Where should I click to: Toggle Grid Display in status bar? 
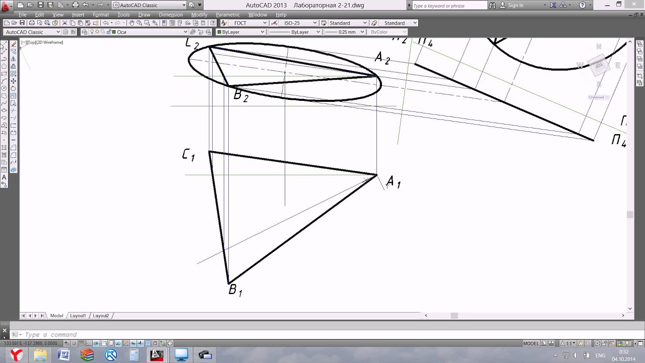point(81,343)
